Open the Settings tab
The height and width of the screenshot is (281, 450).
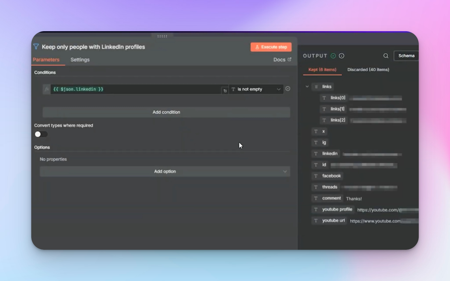pyautogui.click(x=80, y=60)
